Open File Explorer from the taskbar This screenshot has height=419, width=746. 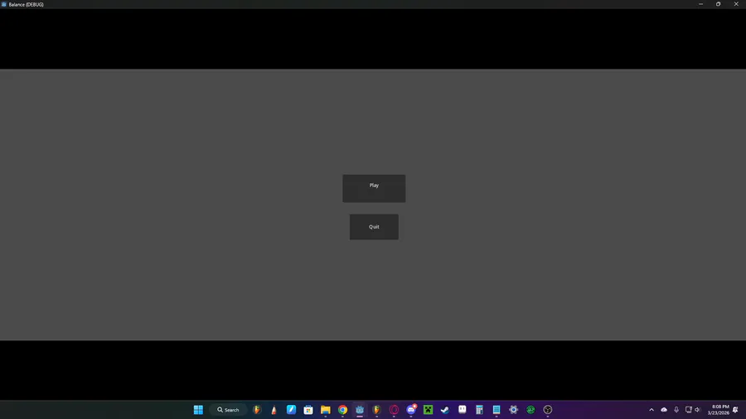tap(326, 410)
